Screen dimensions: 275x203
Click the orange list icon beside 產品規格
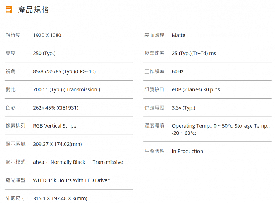9,10
